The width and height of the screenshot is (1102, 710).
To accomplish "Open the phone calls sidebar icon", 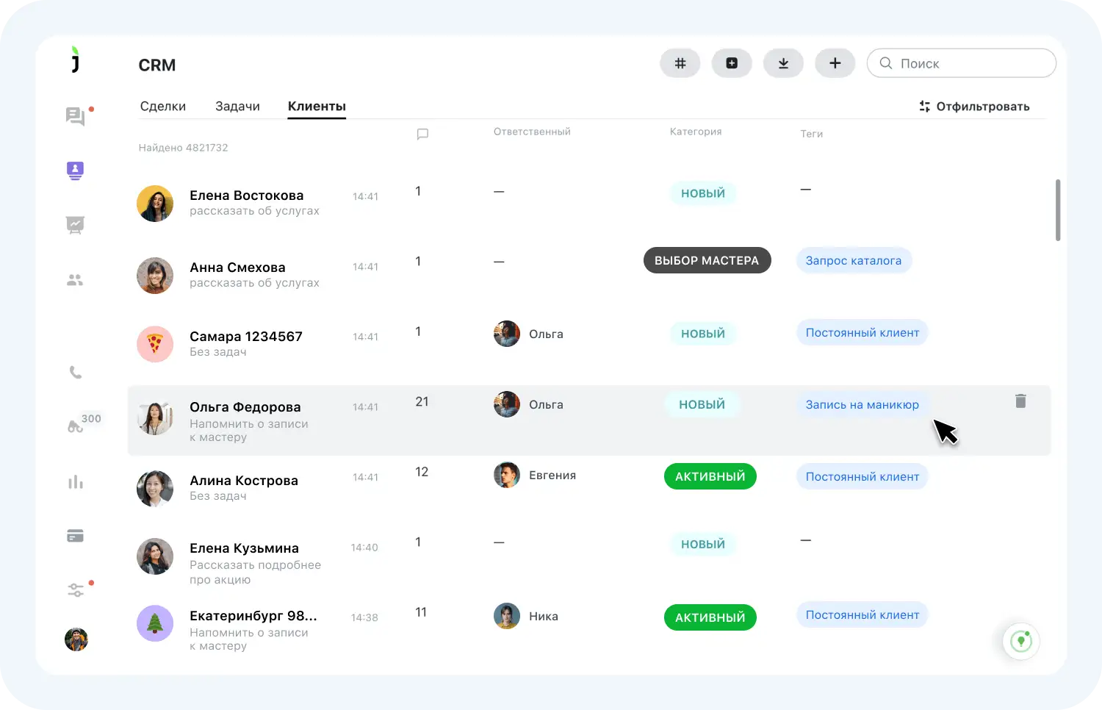I will (76, 373).
